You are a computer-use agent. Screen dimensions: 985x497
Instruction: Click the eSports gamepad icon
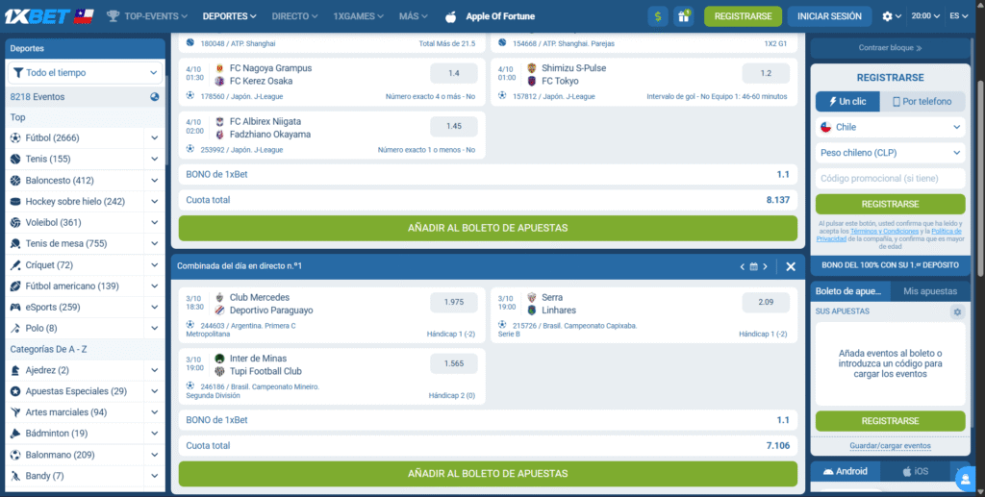(x=15, y=307)
